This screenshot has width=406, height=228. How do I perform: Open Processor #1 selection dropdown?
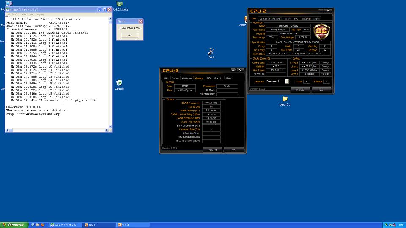pos(287,81)
